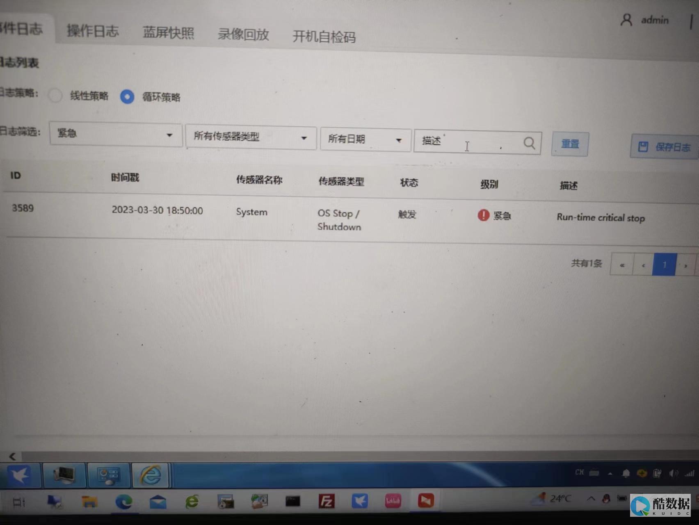
Task: Open pink bilibili app on host taskbar
Action: tap(393, 500)
